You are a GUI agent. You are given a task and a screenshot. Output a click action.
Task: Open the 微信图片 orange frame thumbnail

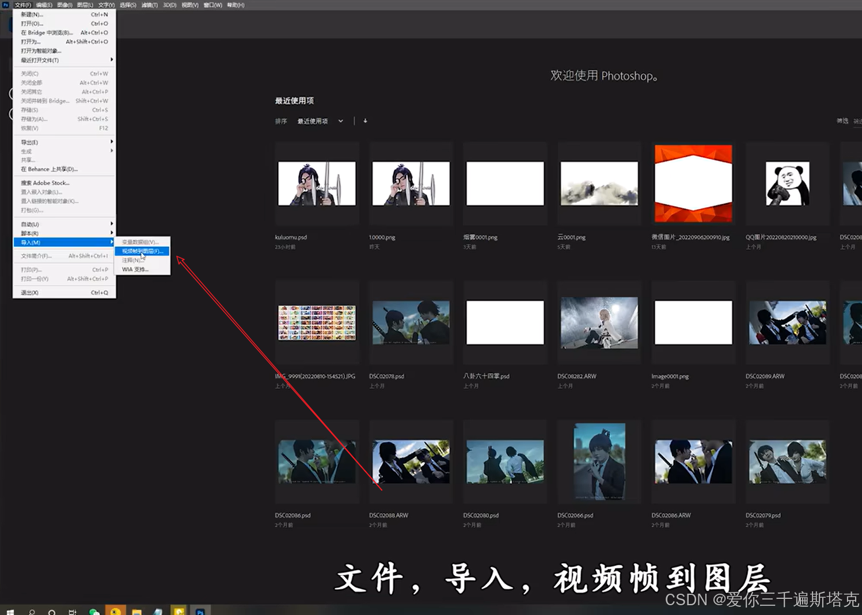coord(693,183)
